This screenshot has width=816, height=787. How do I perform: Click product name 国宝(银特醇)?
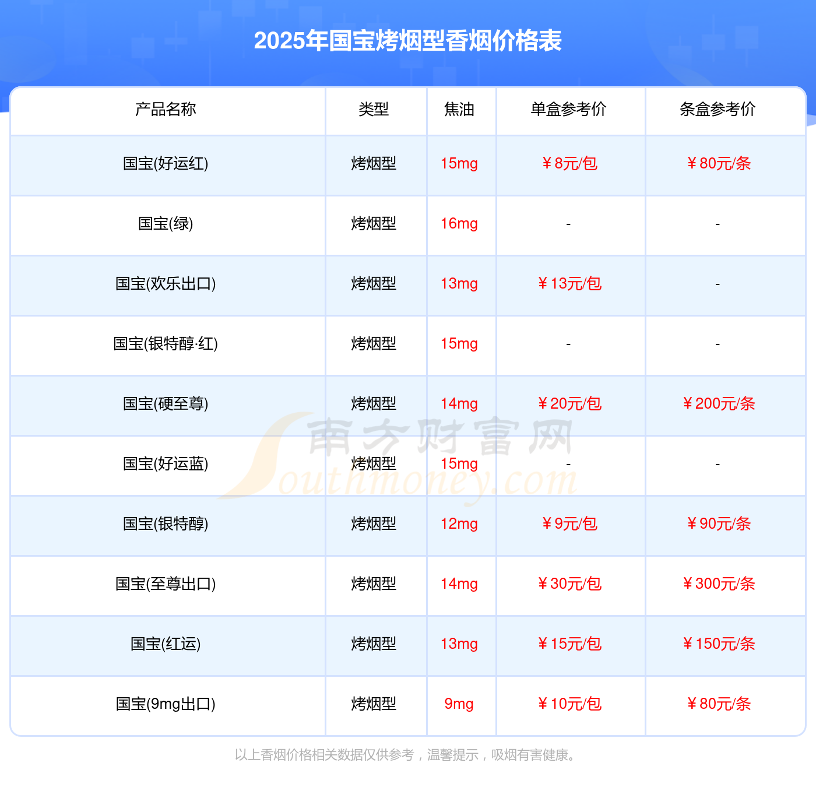point(166,524)
